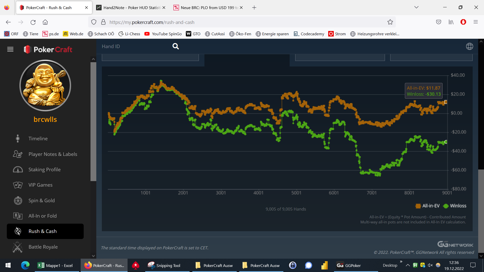Image resolution: width=484 pixels, height=272 pixels.
Task: Expand the list of all tabs
Action: (416, 8)
